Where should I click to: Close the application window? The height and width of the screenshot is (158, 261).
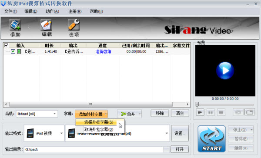(256, 3)
